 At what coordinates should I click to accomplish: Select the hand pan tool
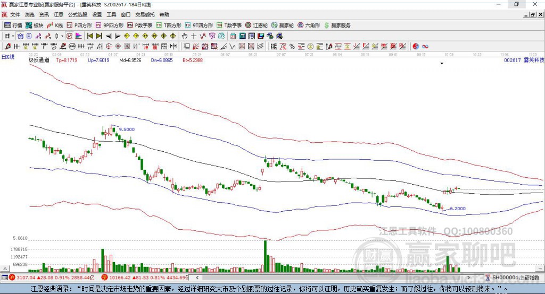(x=185, y=36)
